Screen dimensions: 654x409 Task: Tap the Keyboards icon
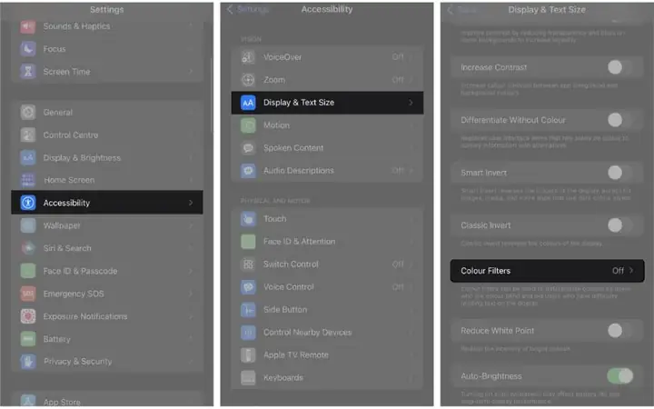248,378
